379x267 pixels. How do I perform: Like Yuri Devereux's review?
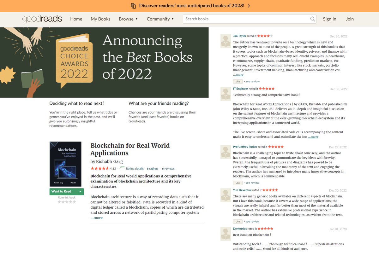238,222
